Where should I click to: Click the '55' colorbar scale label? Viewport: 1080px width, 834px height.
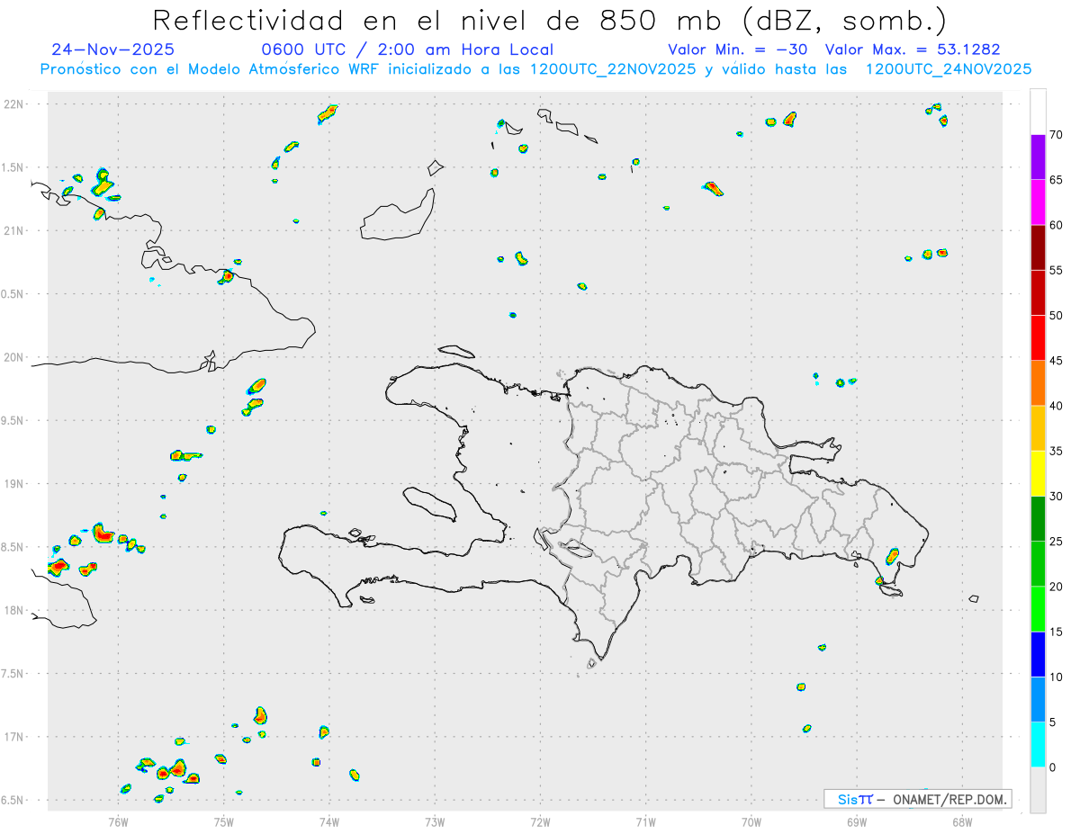click(1056, 270)
